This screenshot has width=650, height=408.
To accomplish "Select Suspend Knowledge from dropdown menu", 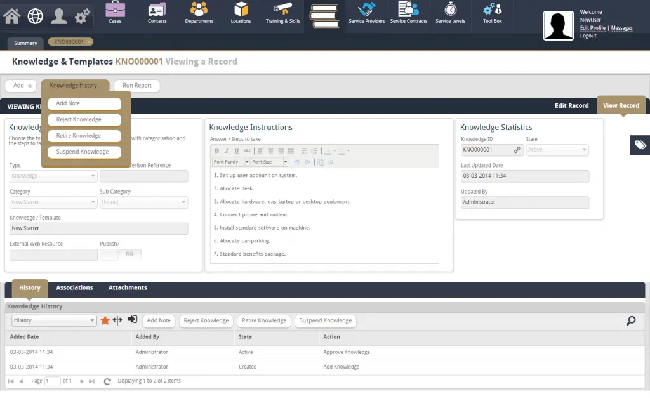I will point(84,152).
